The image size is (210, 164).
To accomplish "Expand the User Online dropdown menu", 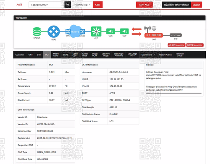I will [x=148, y=55].
